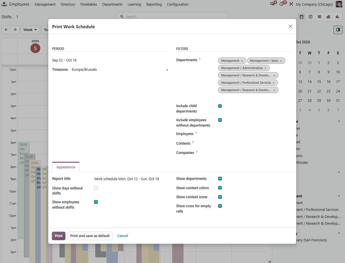Open the Departments menu

coord(112,4)
